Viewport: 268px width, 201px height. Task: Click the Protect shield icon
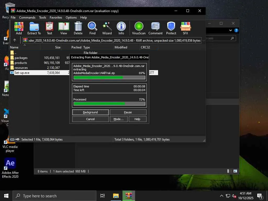coord(171,28)
